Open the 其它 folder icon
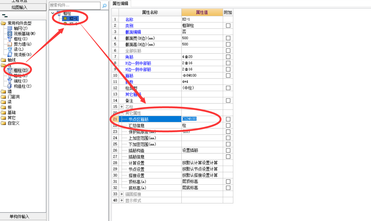This screenshot has width=371, height=221. [x=3, y=118]
